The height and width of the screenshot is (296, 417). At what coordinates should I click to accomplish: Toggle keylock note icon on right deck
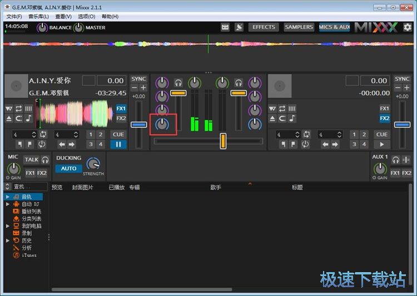(292, 119)
